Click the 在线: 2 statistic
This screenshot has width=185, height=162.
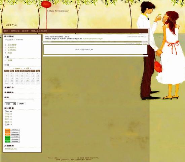(8, 125)
